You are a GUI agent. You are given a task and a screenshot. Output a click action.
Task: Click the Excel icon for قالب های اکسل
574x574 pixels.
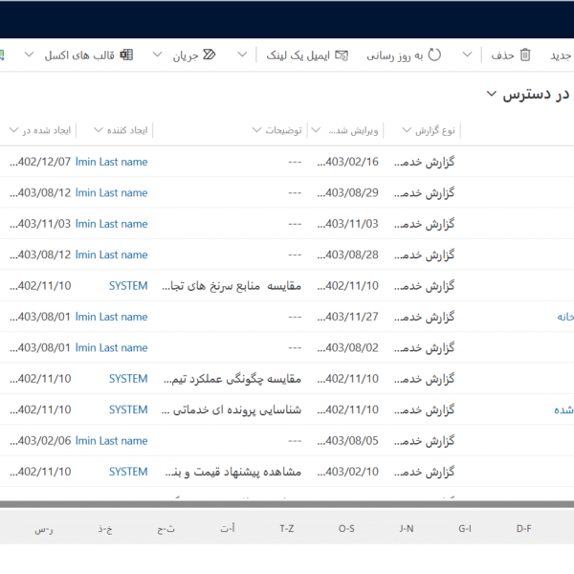(125, 55)
